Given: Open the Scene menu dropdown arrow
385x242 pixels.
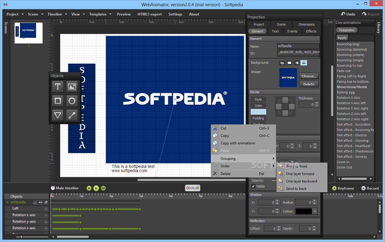Looking at the screenshot, I should [x=42, y=14].
